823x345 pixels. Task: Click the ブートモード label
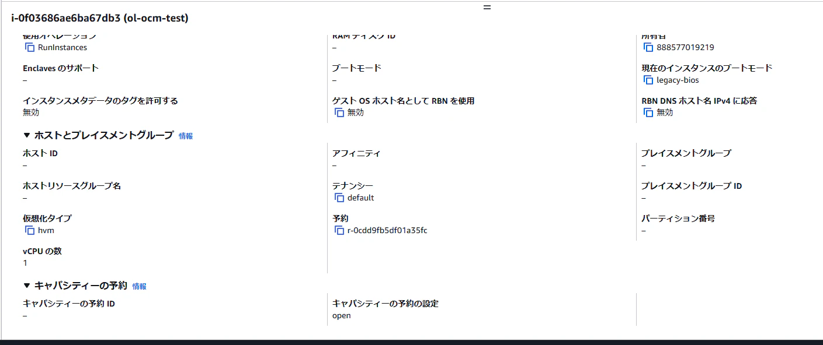tap(357, 68)
